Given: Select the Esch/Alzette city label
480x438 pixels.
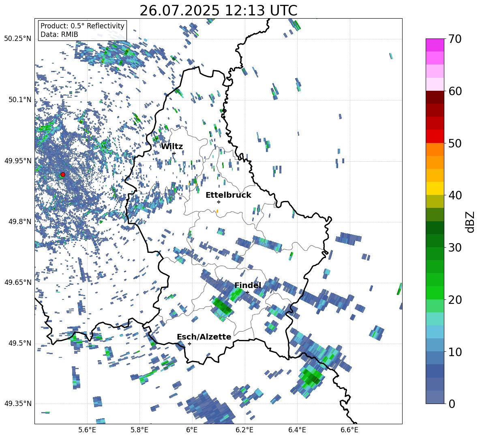Looking at the screenshot, I should click(204, 337).
